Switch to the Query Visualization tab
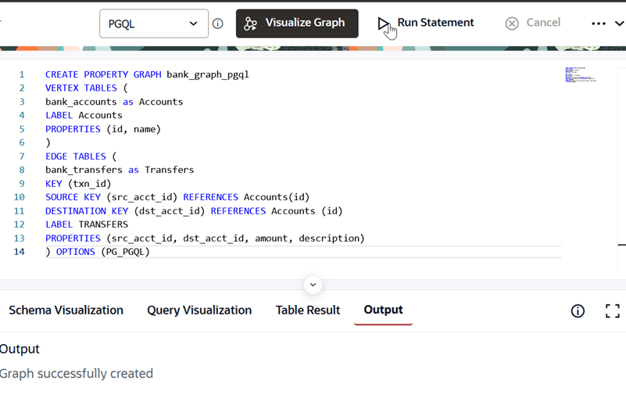The width and height of the screenshot is (626, 402). pos(199,310)
